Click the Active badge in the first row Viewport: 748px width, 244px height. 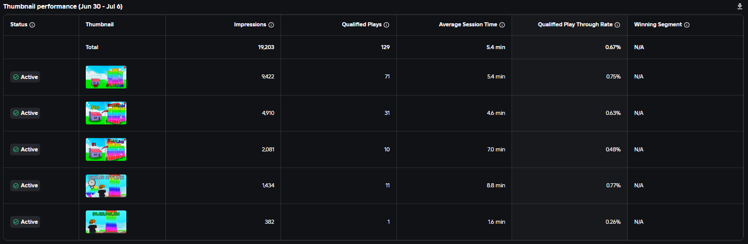coord(25,77)
